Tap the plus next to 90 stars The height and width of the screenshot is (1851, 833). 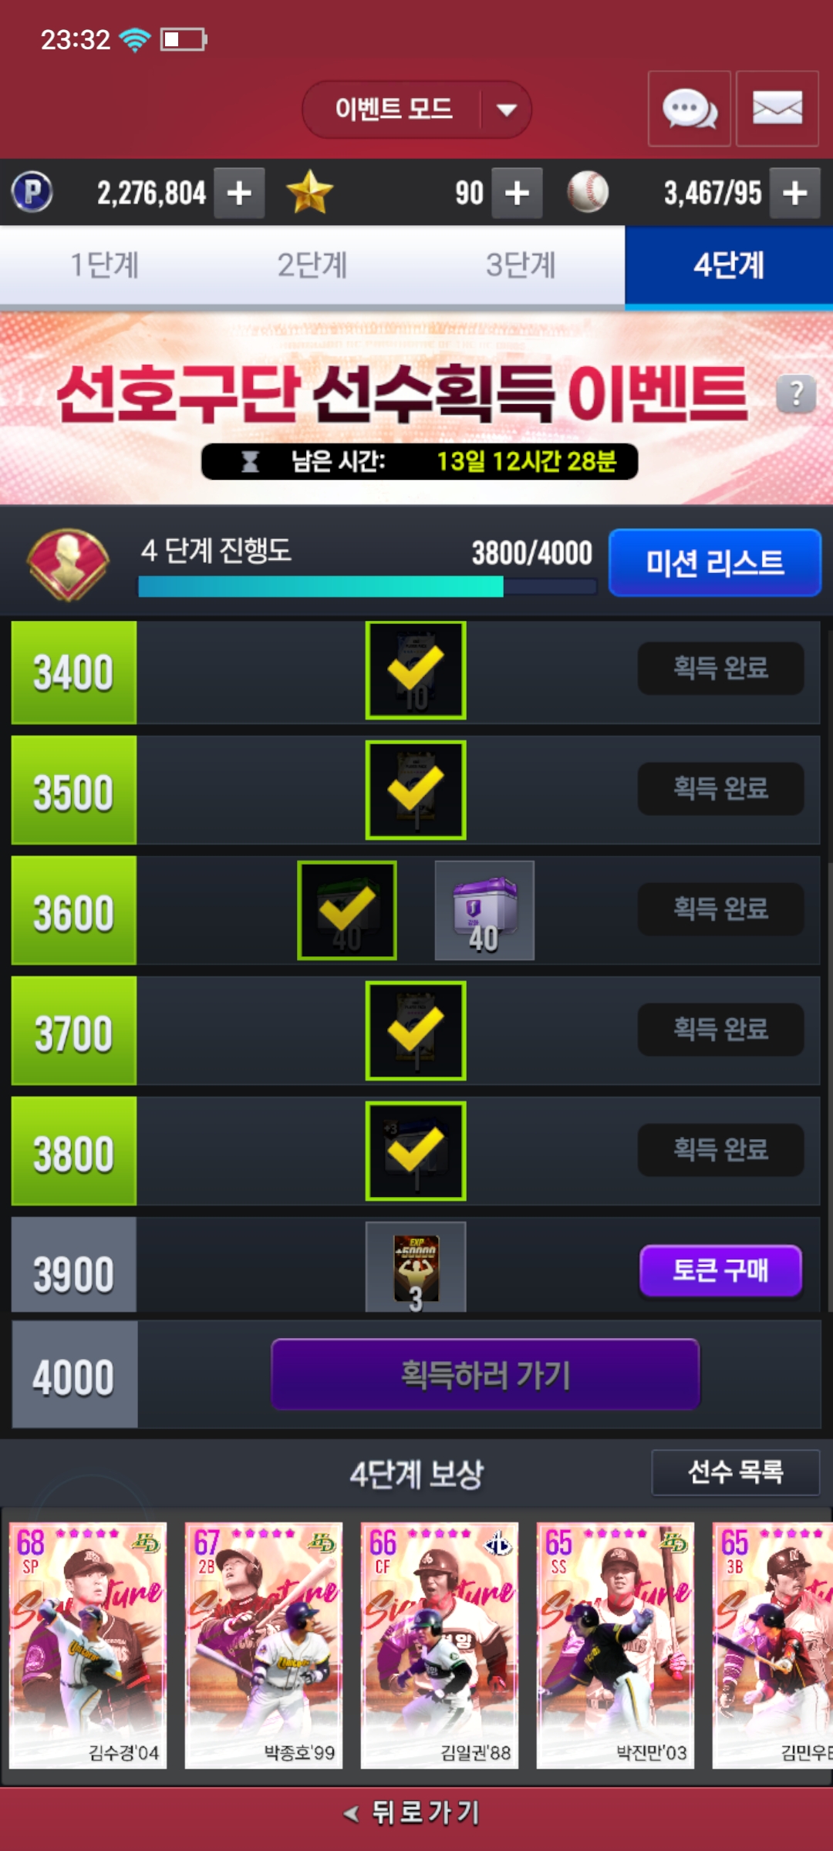(x=517, y=193)
